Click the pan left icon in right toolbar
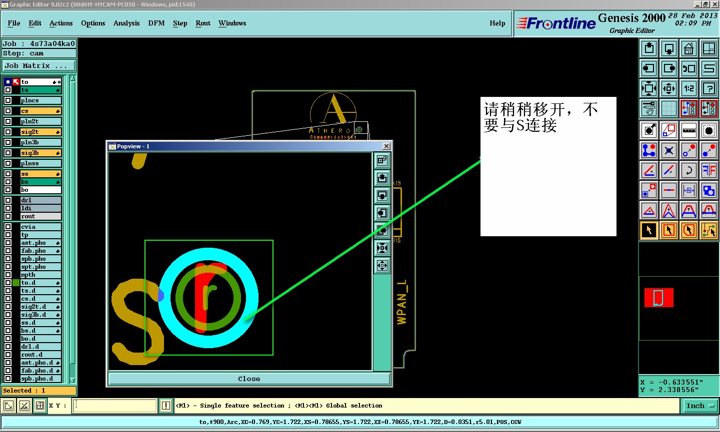This screenshot has height=432, width=720. click(649, 68)
